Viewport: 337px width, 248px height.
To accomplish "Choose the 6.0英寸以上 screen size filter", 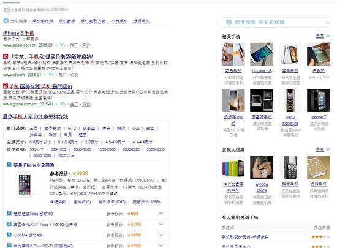I will point(40,142).
